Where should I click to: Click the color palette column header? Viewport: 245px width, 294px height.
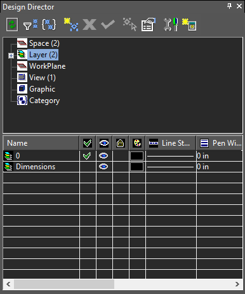[137, 143]
